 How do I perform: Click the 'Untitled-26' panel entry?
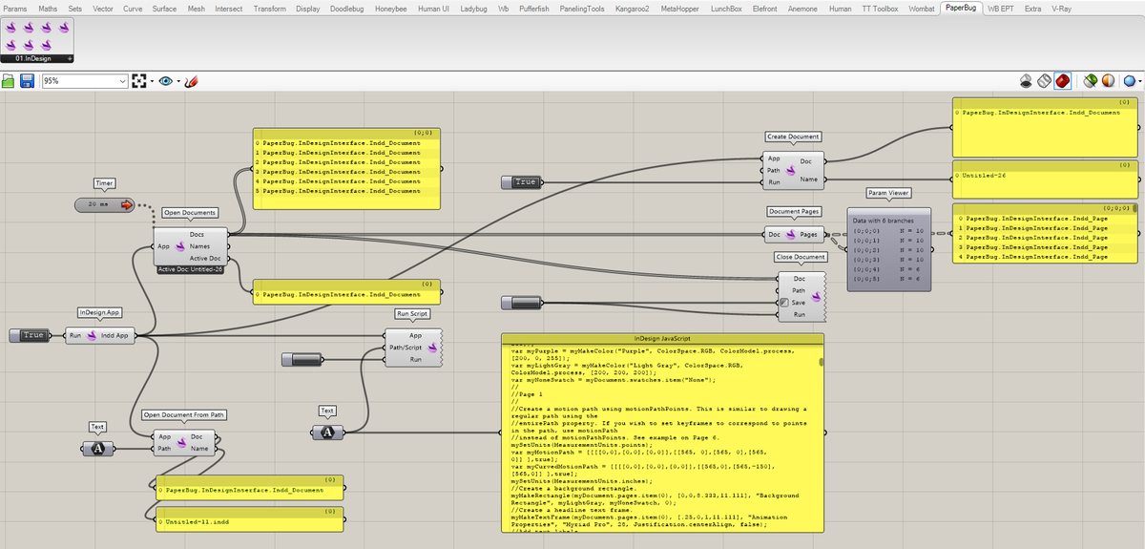[x=983, y=175]
